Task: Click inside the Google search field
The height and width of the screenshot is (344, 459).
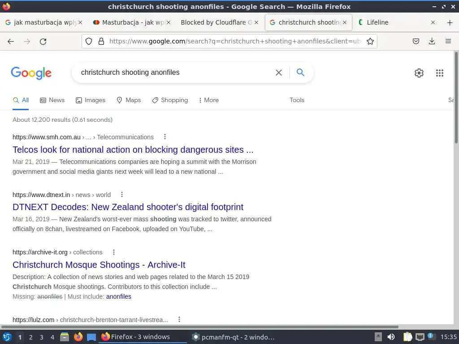Action: pos(176,73)
